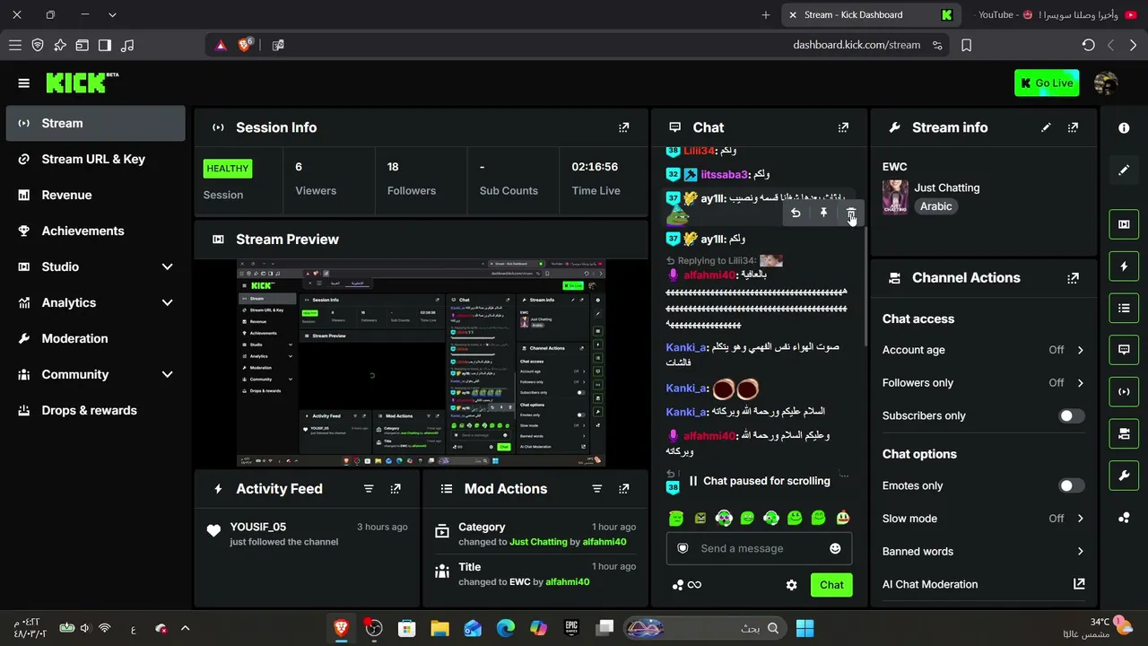Open the emoji picker in the message box
The height and width of the screenshot is (646, 1148).
pyautogui.click(x=835, y=548)
